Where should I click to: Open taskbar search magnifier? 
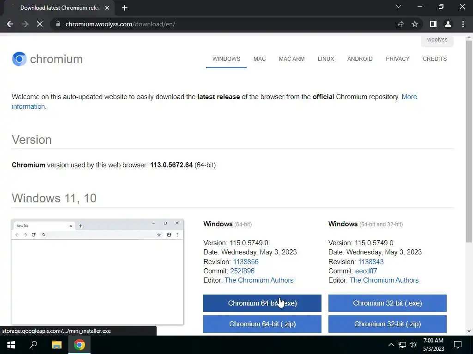[33, 345]
